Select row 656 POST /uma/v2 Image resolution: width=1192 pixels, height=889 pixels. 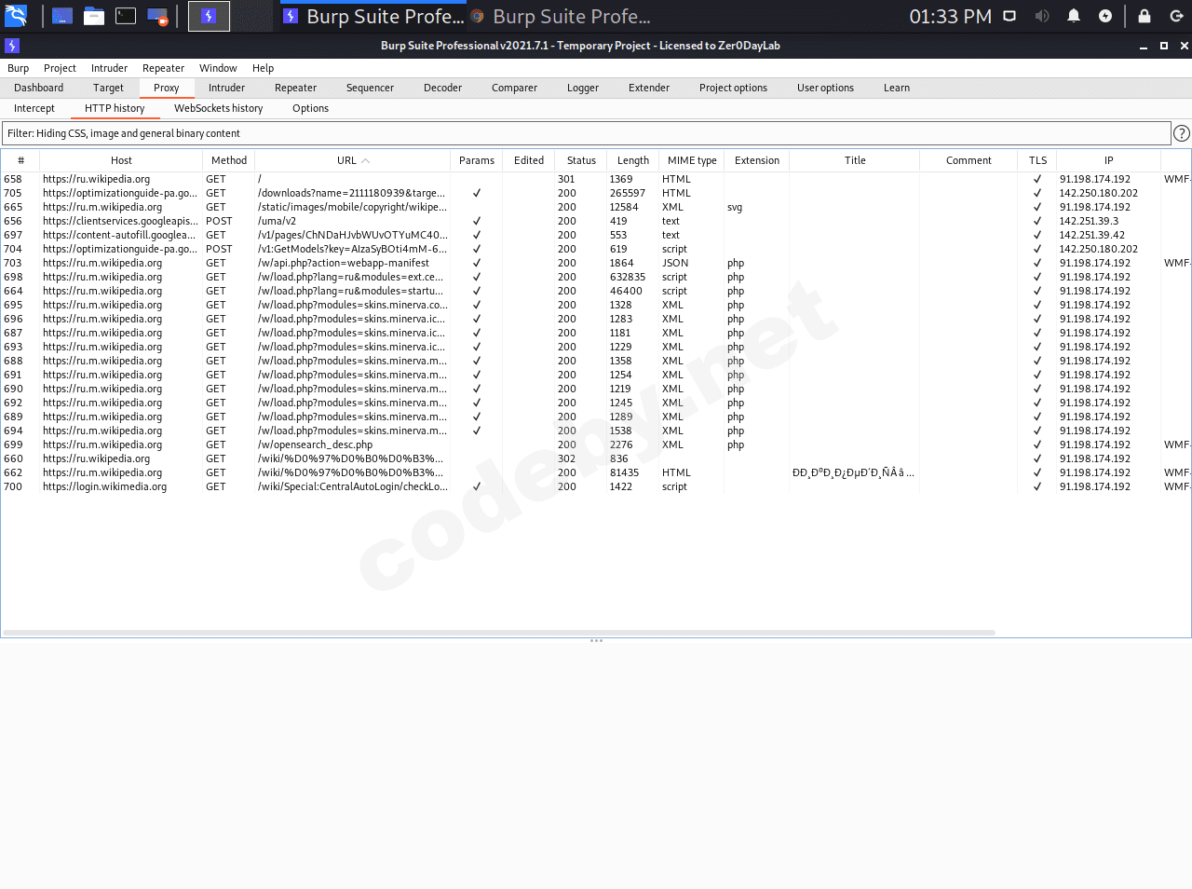click(596, 221)
